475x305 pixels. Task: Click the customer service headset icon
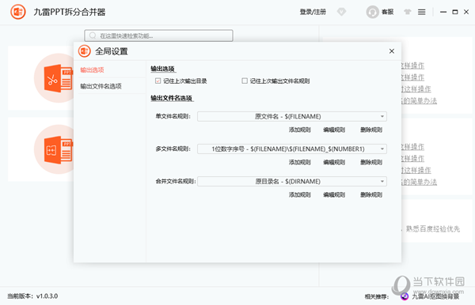(372, 12)
